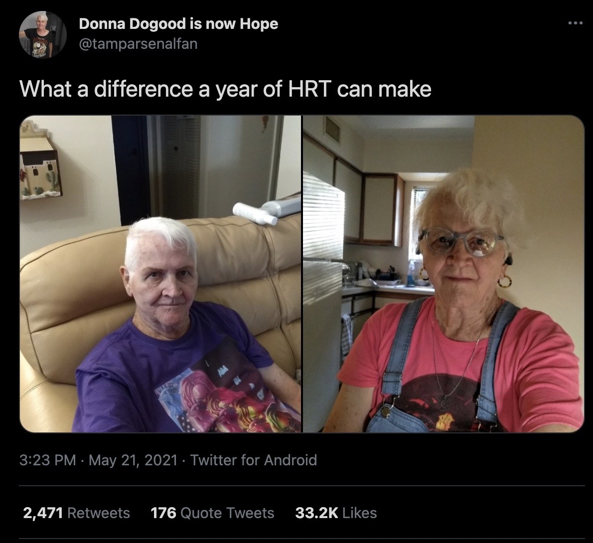Screen dimensions: 593x543
Task: Click the 'Quote Tweets' label
Action: (x=227, y=513)
